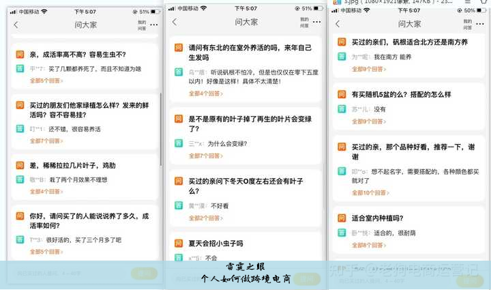Open 我的问答 in the middle screen header
Screen dimensions: 491x290
point(304,22)
